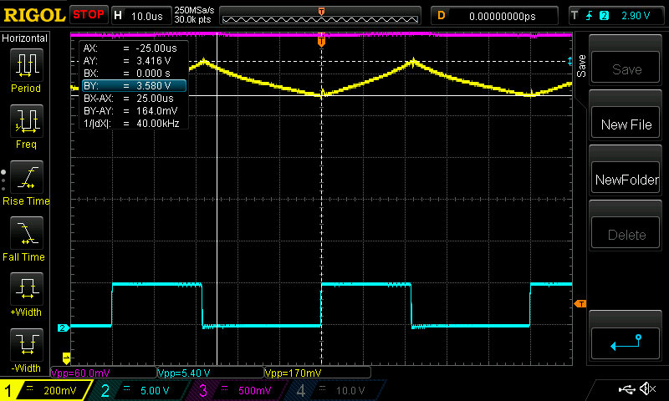The height and width of the screenshot is (401, 669).
Task: Click the speaker mute icon
Action: [646, 389]
